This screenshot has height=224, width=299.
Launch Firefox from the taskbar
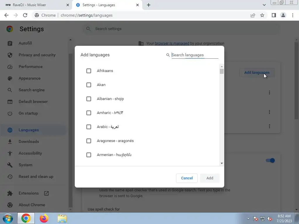(44, 218)
